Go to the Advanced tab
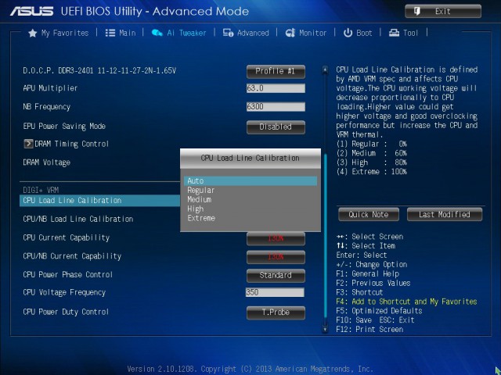501x375 pixels. click(246, 33)
